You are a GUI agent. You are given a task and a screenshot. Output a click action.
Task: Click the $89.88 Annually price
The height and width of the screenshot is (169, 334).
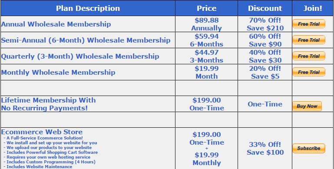(x=206, y=24)
